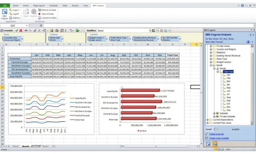Screen dimensions: 256x154
Task: Click the blue Cognos pane button at bottom
Action: click(208, 144)
